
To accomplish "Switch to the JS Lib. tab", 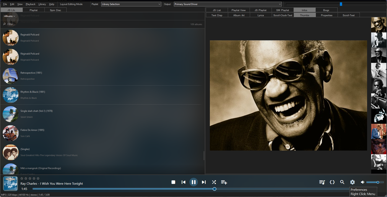I will [11, 10].
